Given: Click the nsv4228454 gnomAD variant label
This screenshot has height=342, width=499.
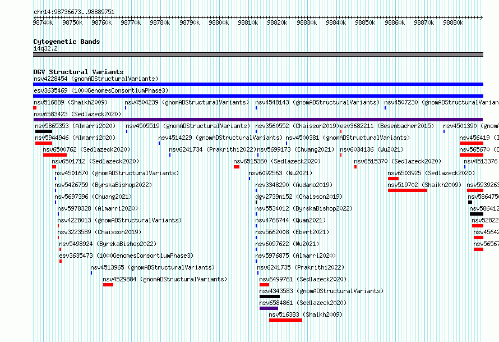Looking at the screenshot, I should [x=96, y=79].
